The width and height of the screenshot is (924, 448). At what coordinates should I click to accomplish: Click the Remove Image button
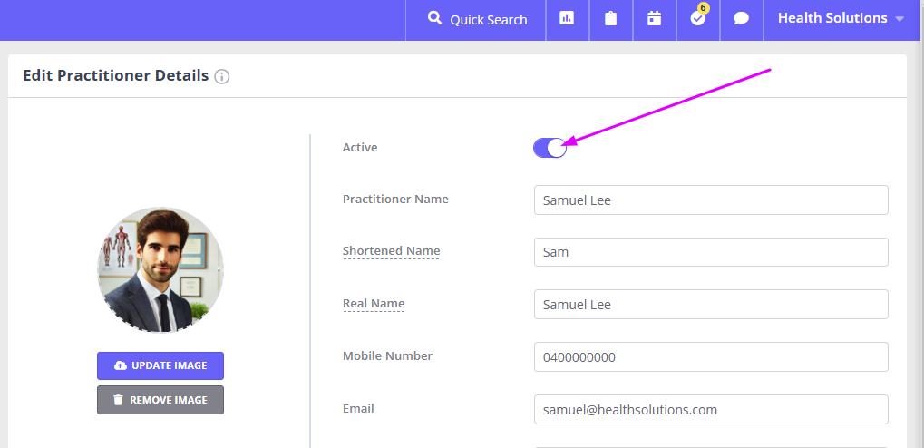click(160, 400)
